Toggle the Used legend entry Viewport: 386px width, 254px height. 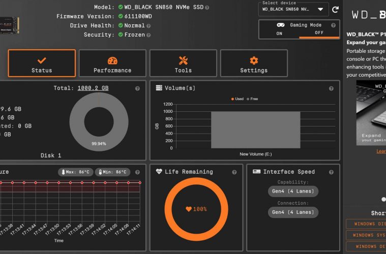click(237, 99)
